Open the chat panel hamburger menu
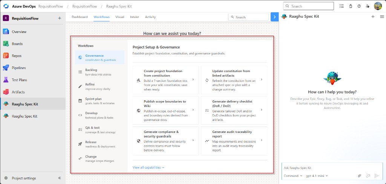The width and height of the screenshot is (386, 184). click(382, 17)
